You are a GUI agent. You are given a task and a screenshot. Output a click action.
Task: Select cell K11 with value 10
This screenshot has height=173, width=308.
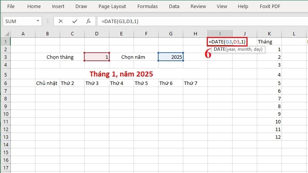click(x=269, y=121)
